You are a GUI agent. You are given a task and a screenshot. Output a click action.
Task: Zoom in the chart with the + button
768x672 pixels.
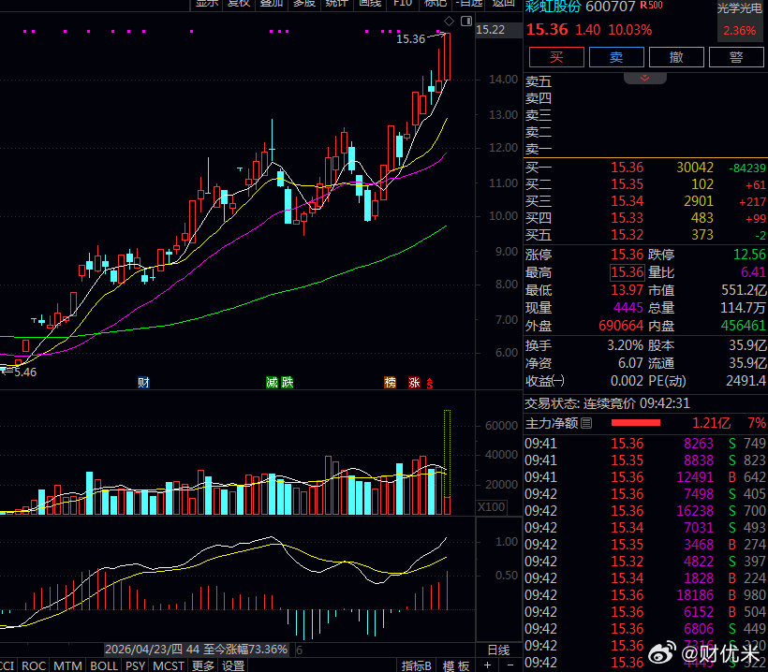point(487,665)
